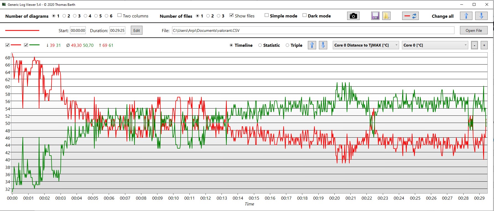
Task: Click the camera screenshot icon
Action: coord(353,16)
